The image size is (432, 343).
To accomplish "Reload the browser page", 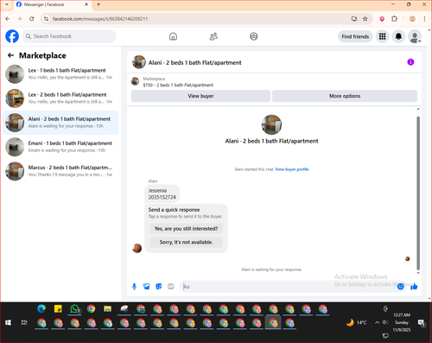I will [32, 19].
